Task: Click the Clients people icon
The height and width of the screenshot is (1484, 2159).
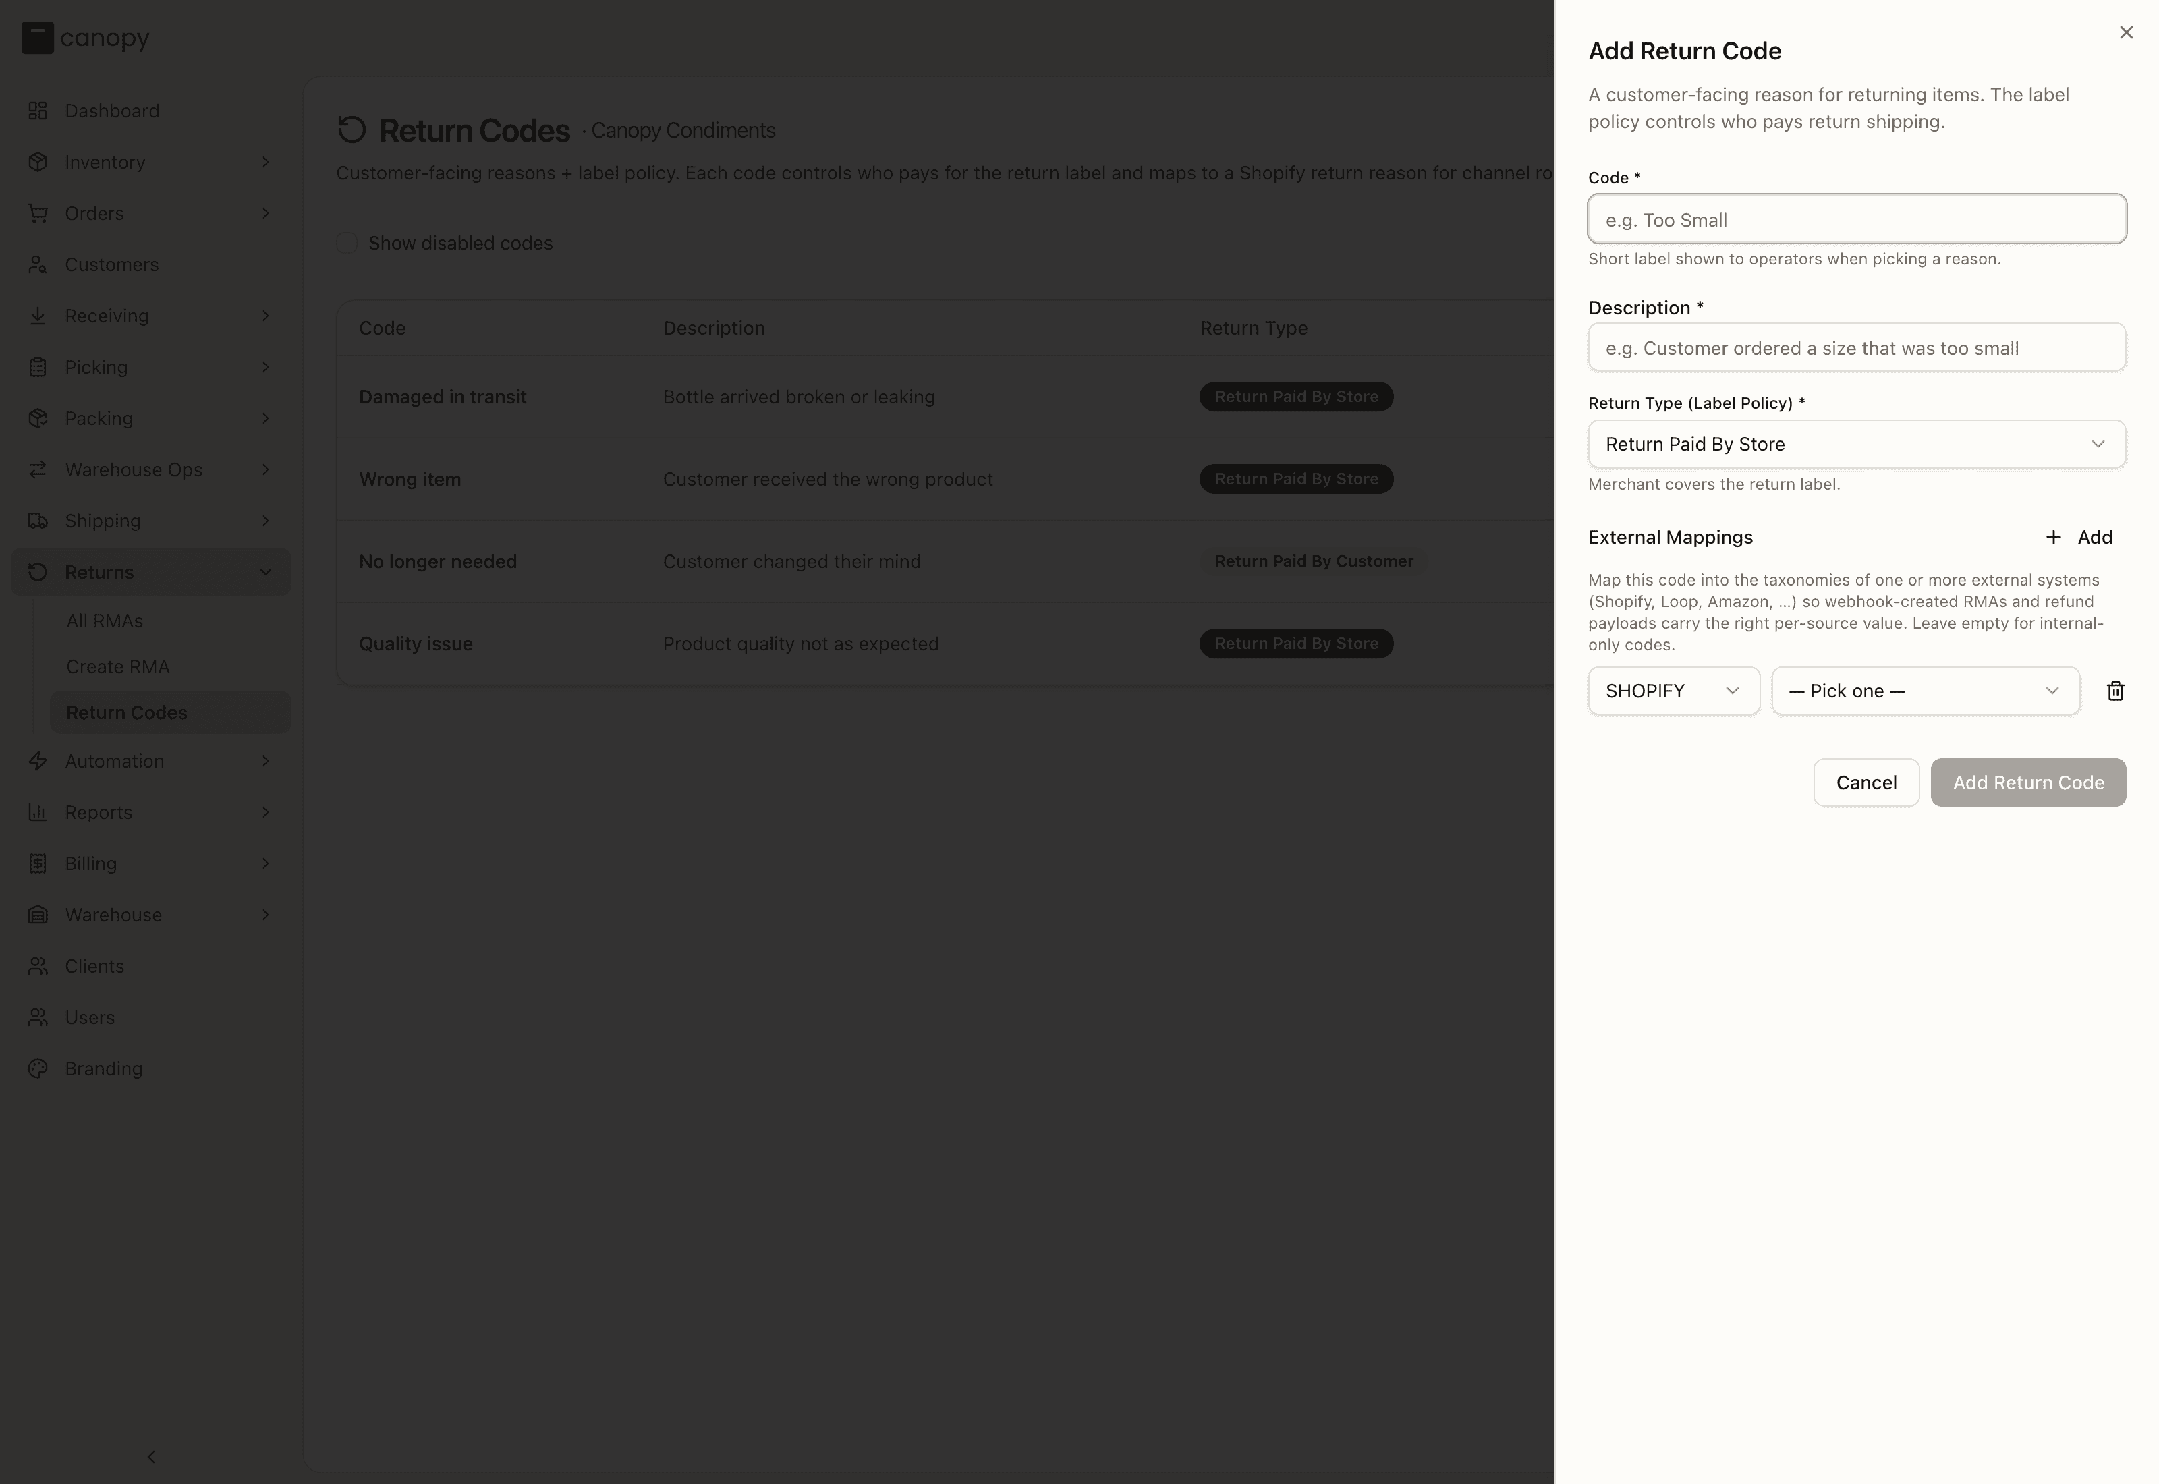Action: tap(37, 966)
